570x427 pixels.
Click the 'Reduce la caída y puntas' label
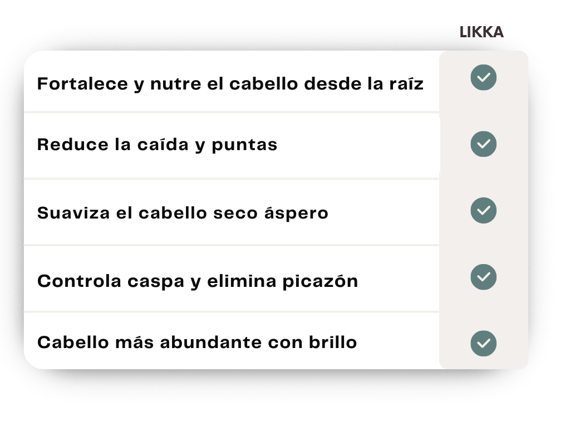pos(157,145)
